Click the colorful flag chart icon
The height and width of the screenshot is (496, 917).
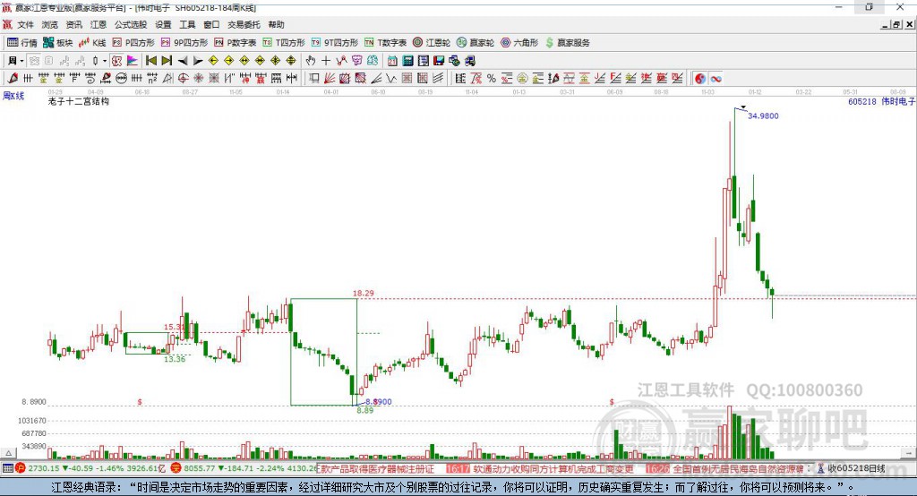click(x=133, y=61)
